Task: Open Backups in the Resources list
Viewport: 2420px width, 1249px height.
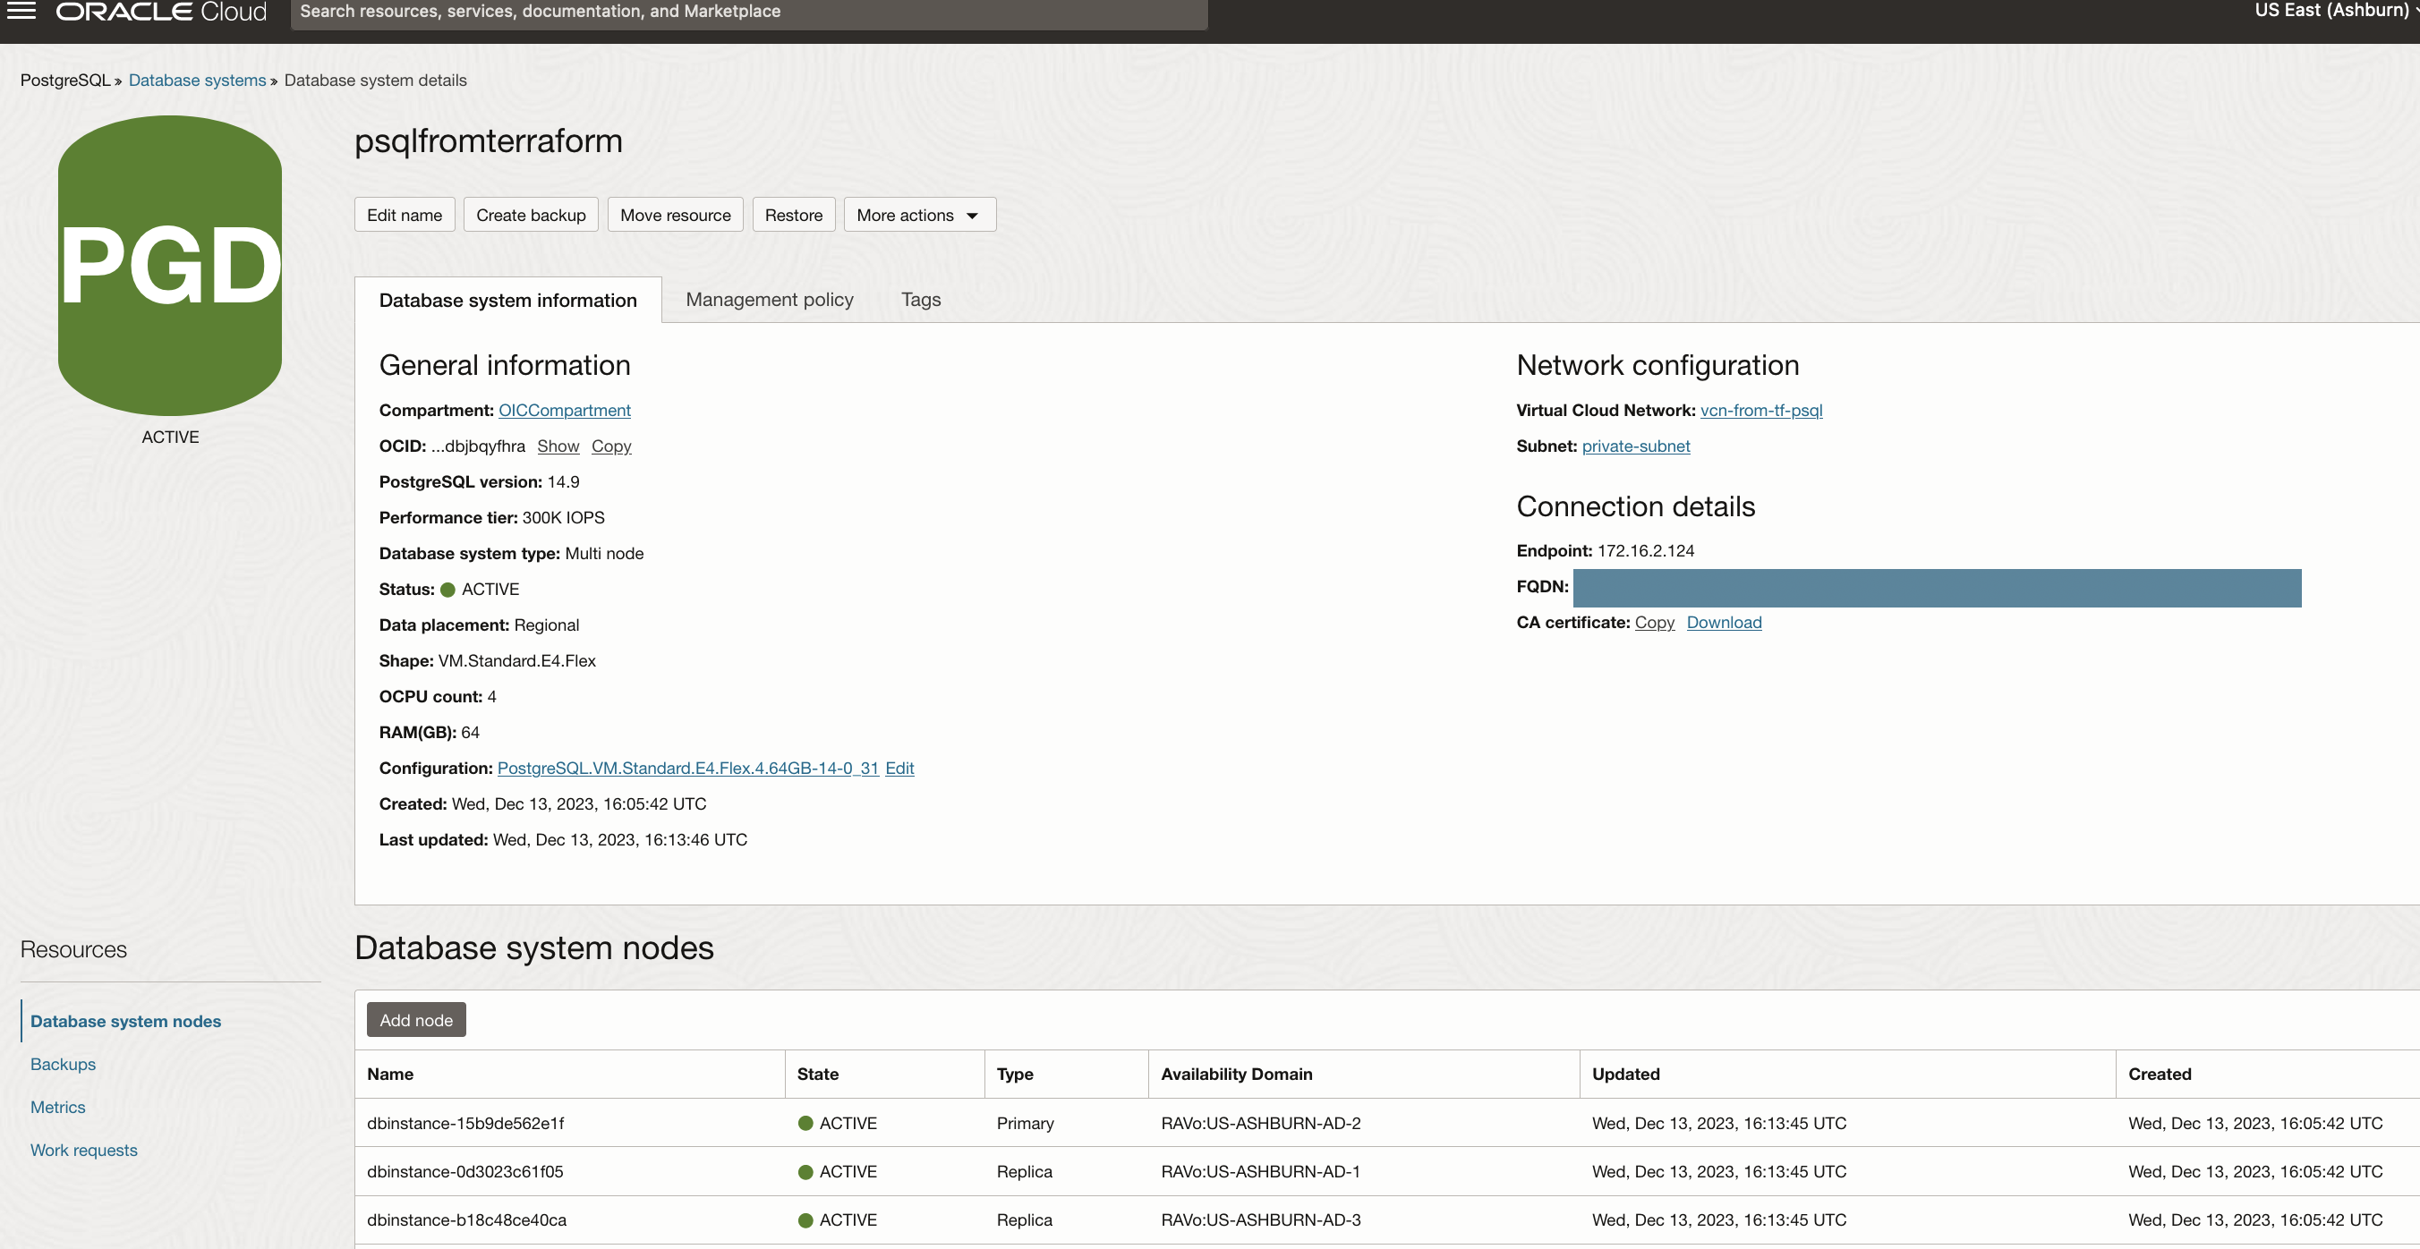Action: [63, 1064]
